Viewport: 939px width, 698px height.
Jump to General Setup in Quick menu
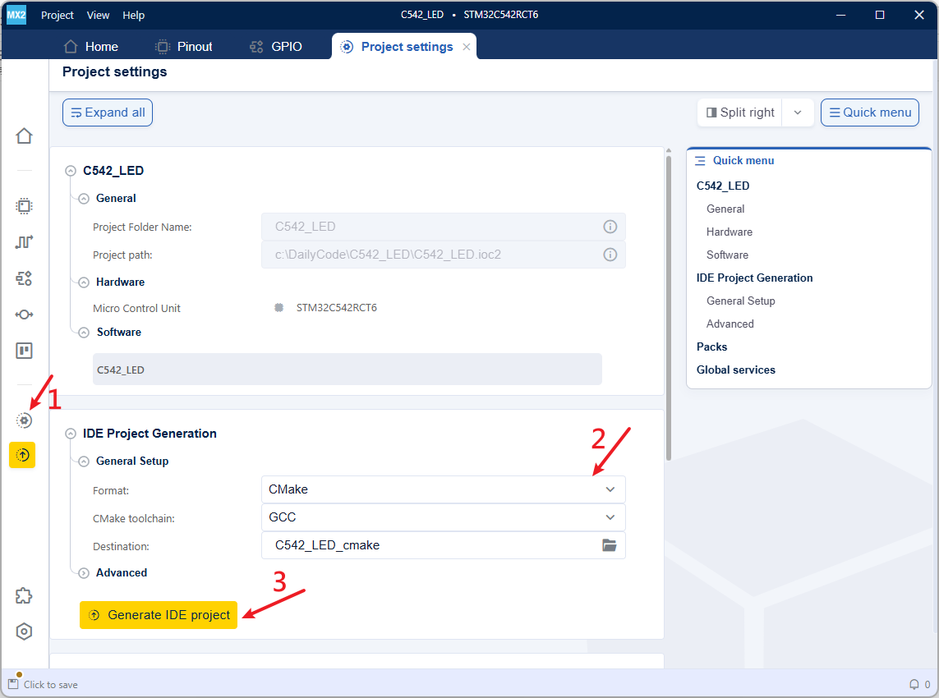[x=741, y=301]
